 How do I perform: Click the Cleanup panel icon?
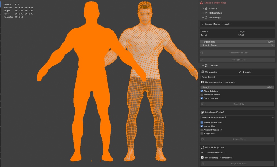(206, 8)
